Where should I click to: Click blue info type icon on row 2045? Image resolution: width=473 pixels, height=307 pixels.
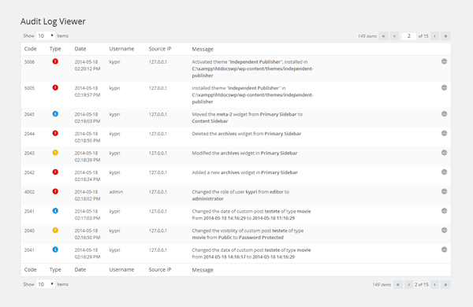55,114
